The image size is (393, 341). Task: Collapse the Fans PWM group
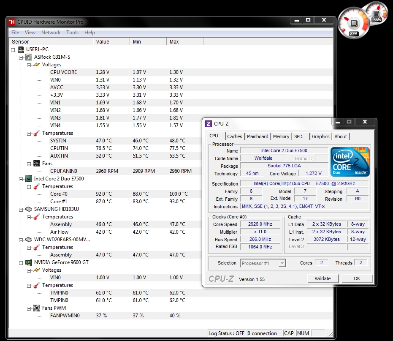[x=29, y=308]
